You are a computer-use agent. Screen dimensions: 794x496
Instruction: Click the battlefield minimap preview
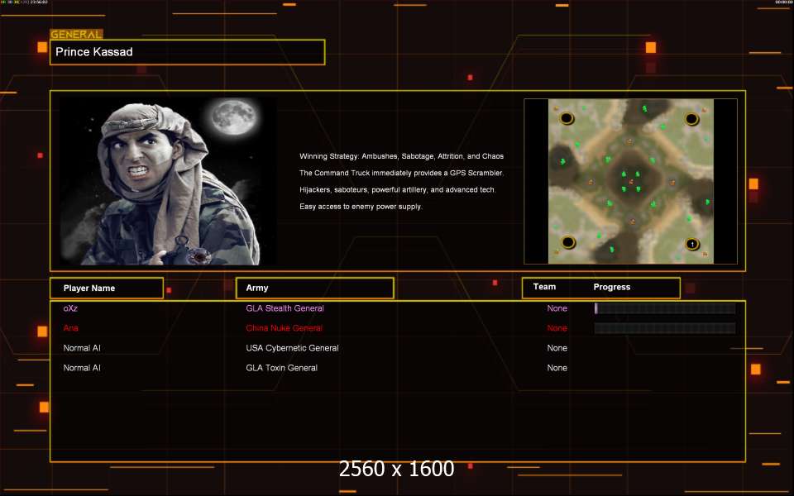(630, 181)
